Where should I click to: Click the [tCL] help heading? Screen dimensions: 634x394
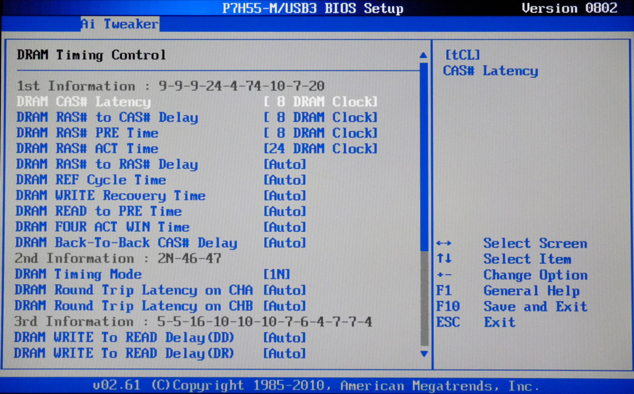click(463, 55)
